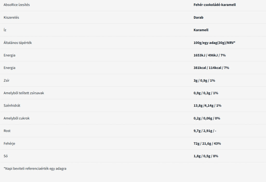The image size is (266, 182).
Task: Click the 'Fehérje' protein label
Action: pos(9,143)
